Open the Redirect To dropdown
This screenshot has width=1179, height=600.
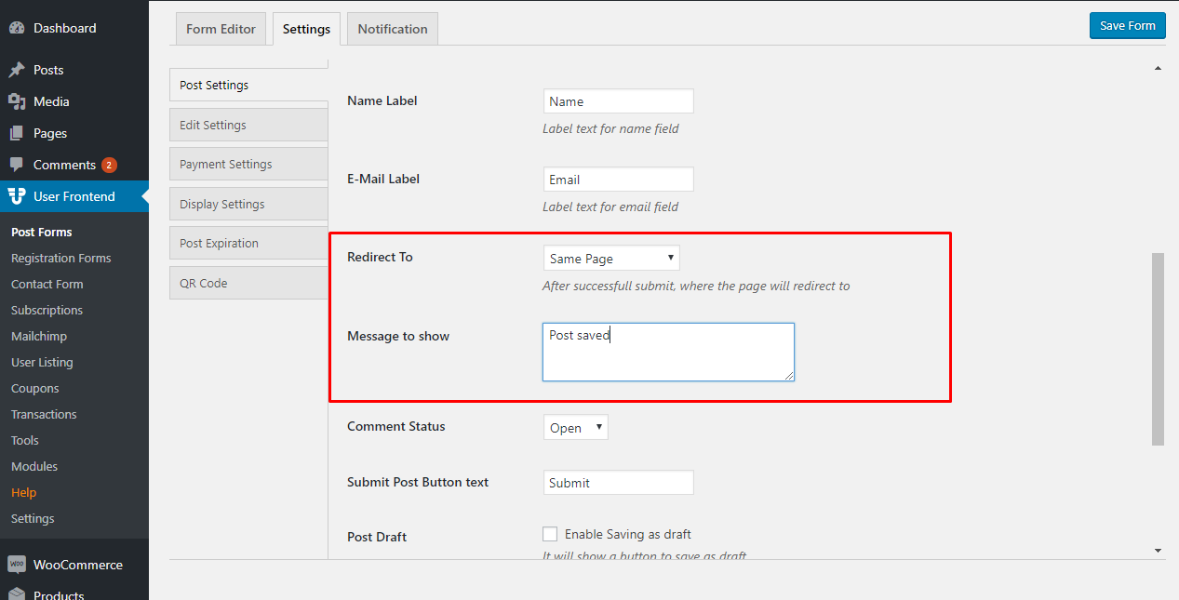pyautogui.click(x=611, y=259)
